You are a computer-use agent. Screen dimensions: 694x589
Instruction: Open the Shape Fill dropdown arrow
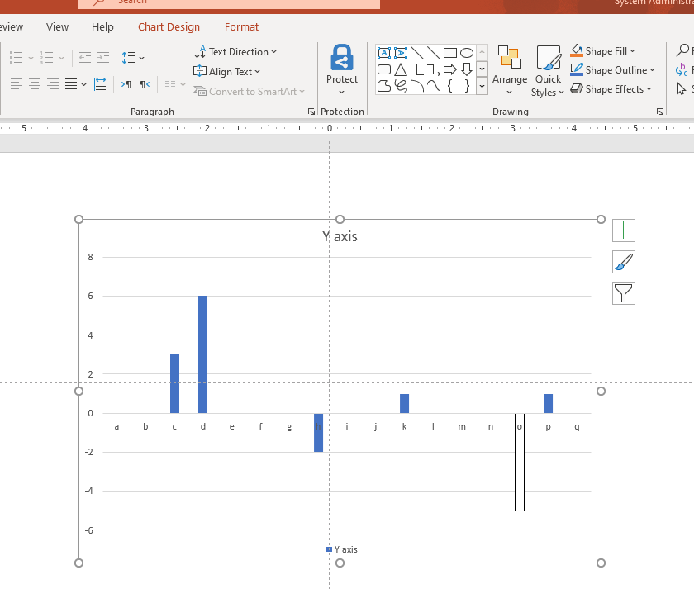[632, 51]
